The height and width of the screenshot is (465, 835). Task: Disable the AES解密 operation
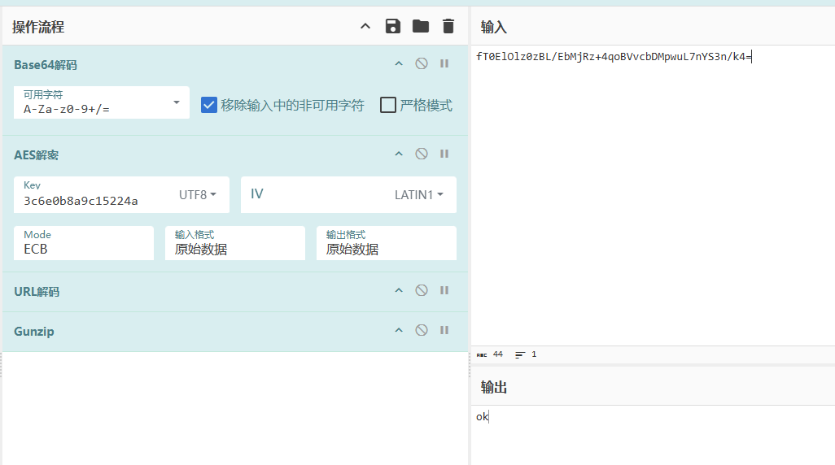point(422,154)
